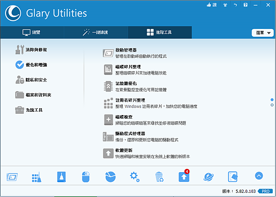Select the 進階工具 tab
276x197 pixels.
(160, 32)
